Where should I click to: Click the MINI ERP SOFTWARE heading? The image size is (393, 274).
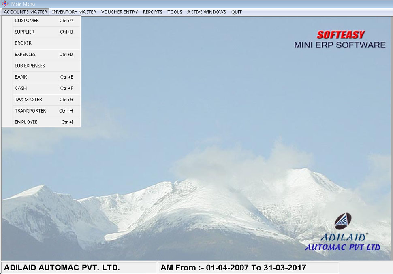pyautogui.click(x=340, y=45)
